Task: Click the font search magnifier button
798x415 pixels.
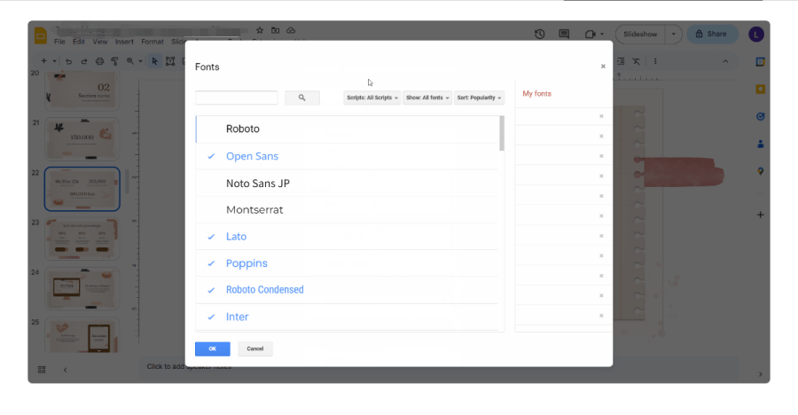Action: click(x=302, y=98)
